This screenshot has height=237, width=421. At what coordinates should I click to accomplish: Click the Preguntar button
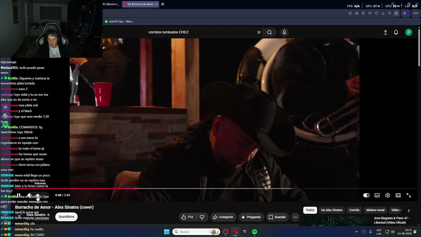click(x=251, y=217)
